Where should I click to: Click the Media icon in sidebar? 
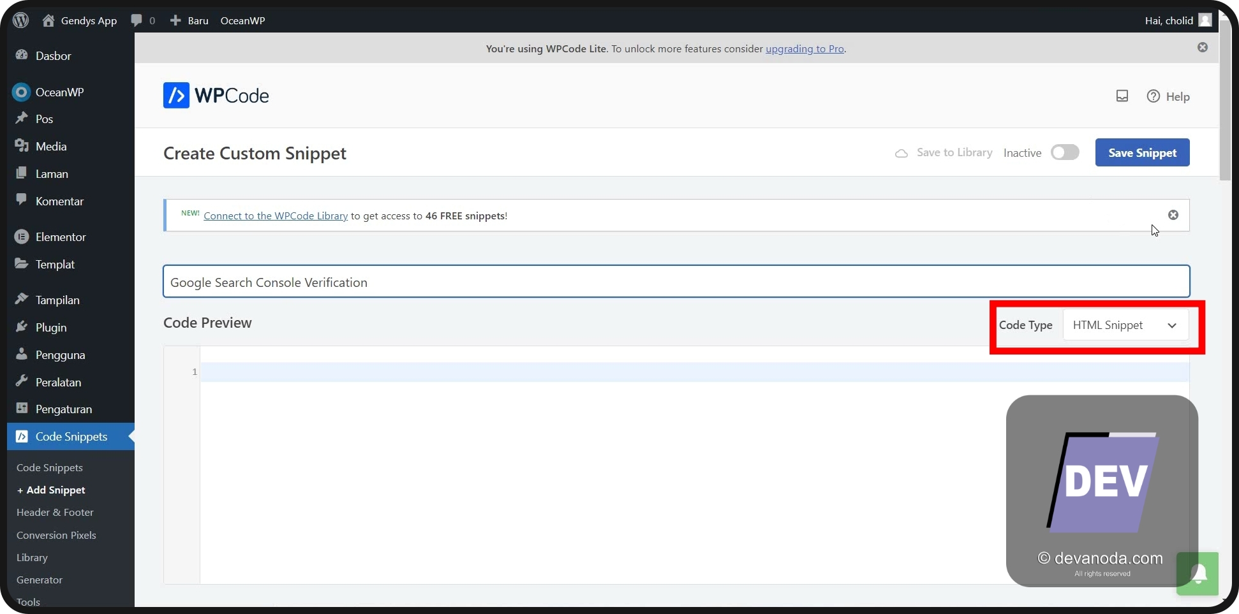click(x=22, y=146)
